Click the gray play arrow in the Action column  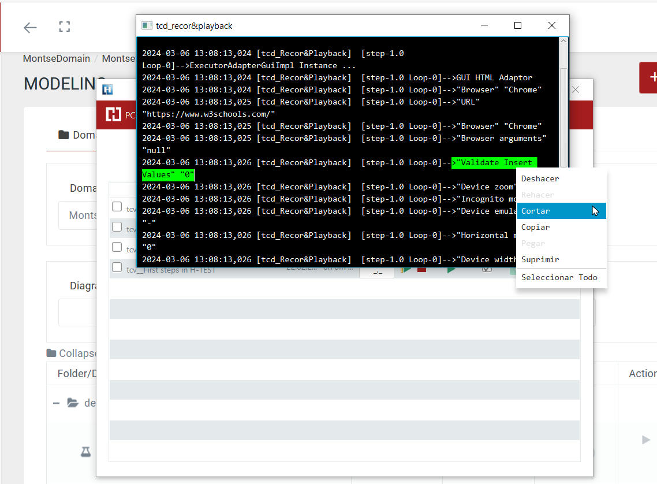point(645,440)
